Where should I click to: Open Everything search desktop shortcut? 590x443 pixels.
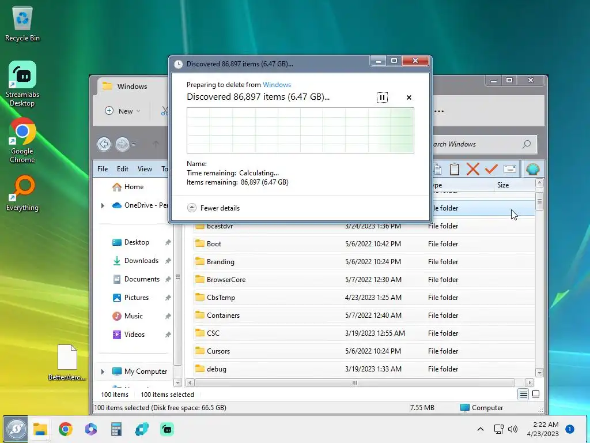pos(22,193)
